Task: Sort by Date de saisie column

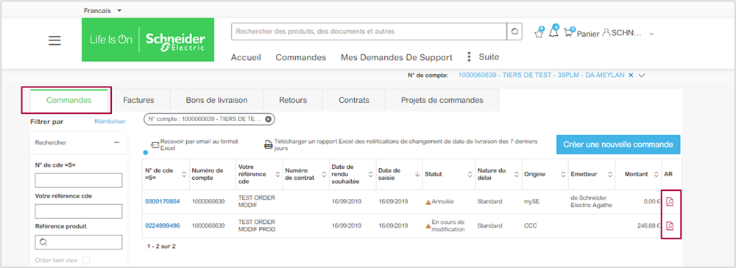Action: point(417,174)
